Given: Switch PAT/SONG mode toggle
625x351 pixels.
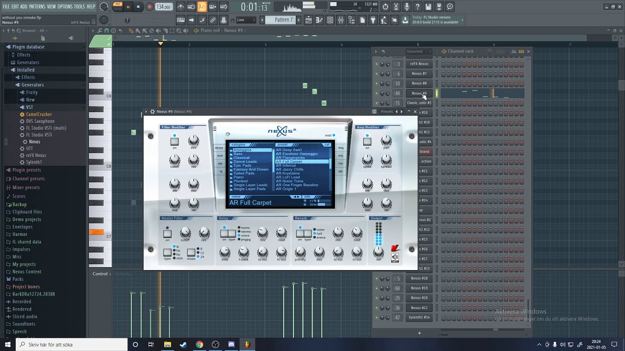Looking at the screenshot, I should coord(118,7).
